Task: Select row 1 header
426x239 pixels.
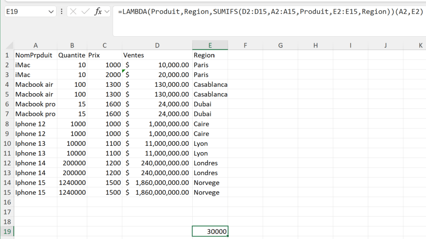Action: point(7,55)
